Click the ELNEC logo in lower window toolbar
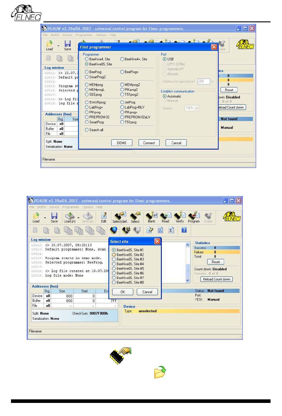 tap(232, 217)
